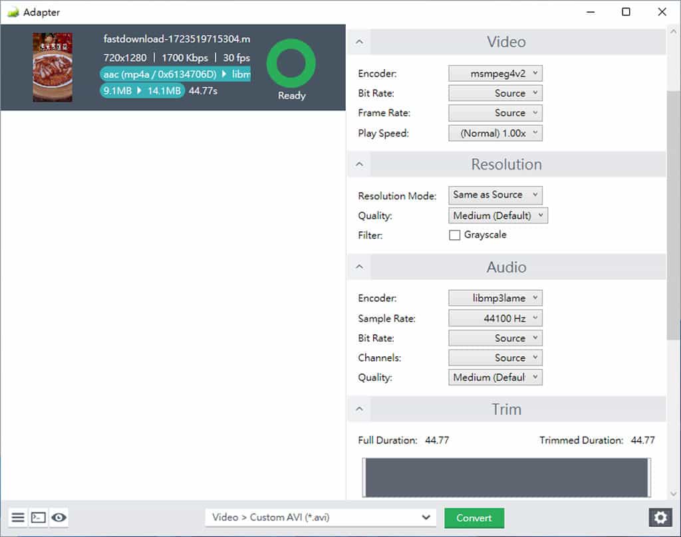
Task: Open settings gear at bottom right
Action: click(660, 518)
